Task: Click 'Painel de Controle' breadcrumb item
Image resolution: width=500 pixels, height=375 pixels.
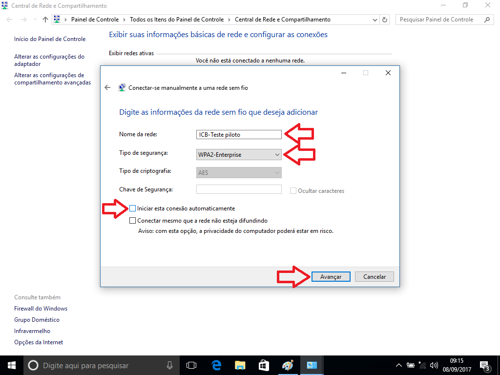Action: click(x=95, y=20)
